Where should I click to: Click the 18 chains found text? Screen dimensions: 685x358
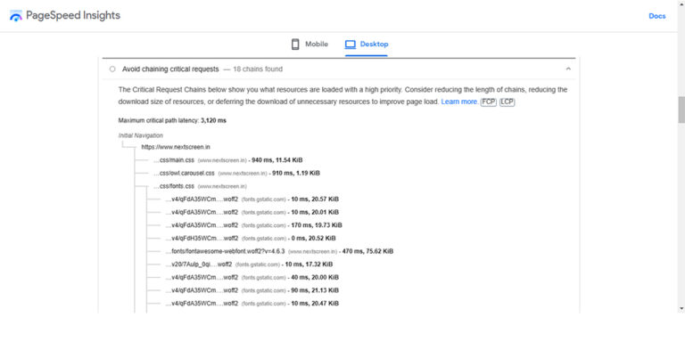258,69
